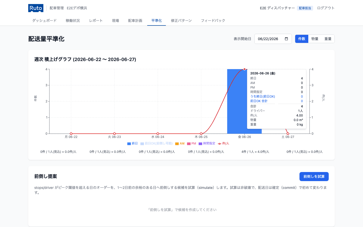
Task: Click the 'E2E ディスパッチャー' user name
Action: (x=277, y=8)
